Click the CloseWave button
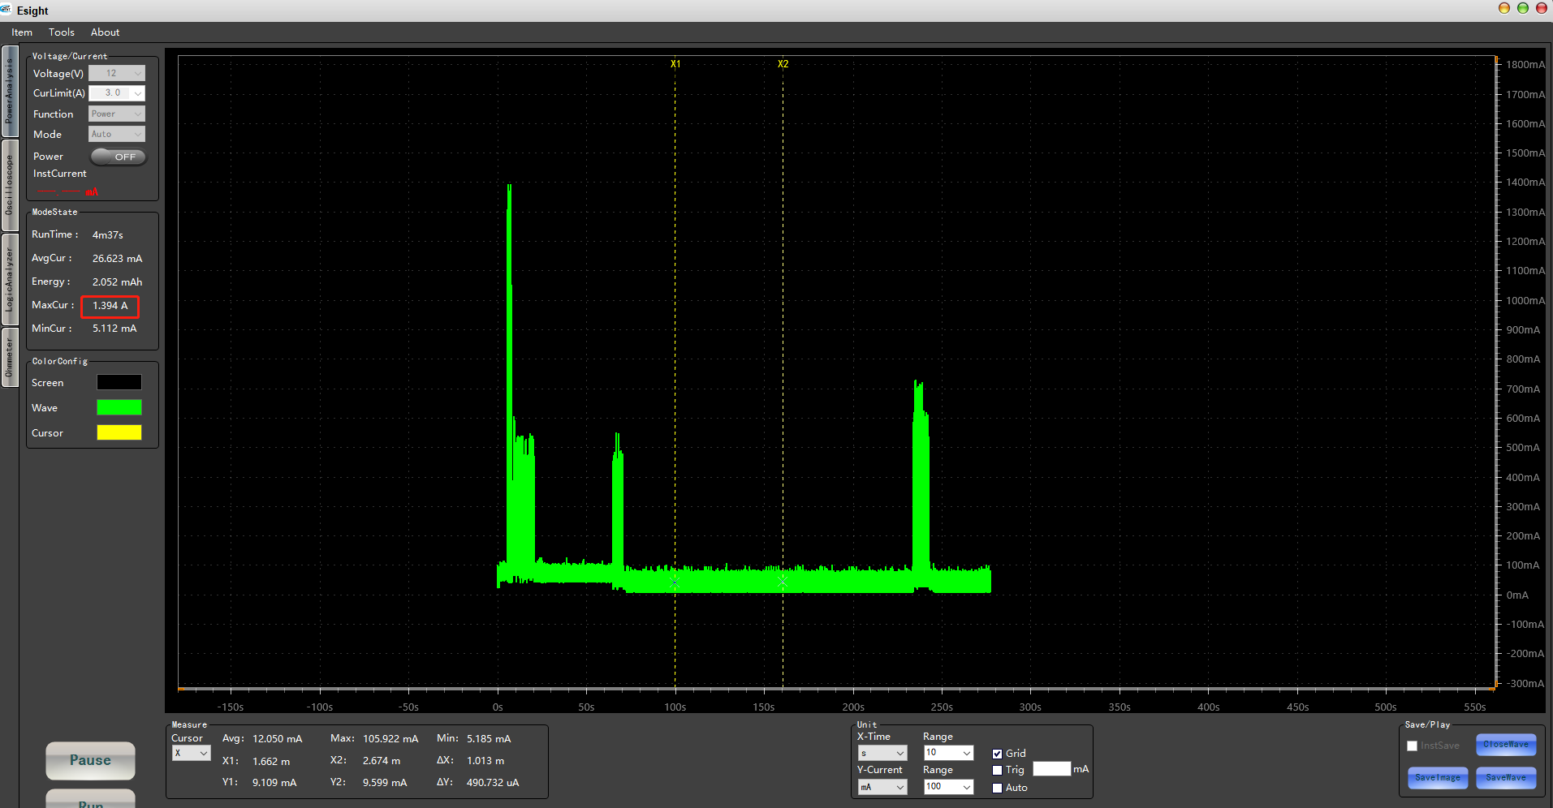 coord(1506,744)
